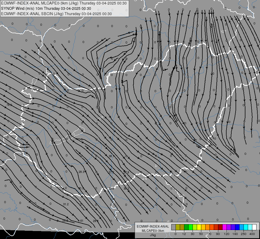Click the 22.2 grid value
Image resolution: width=260 pixels, height=239 pixels.
65,221
